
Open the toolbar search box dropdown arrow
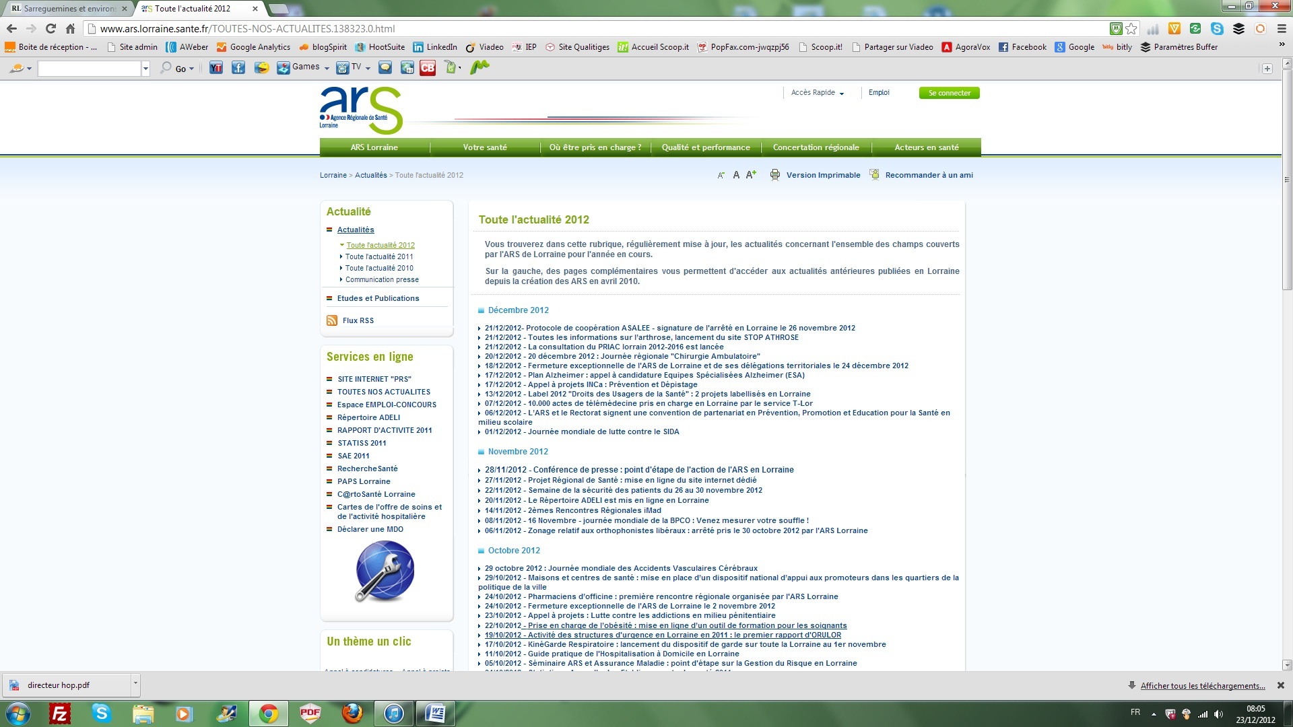pos(145,68)
